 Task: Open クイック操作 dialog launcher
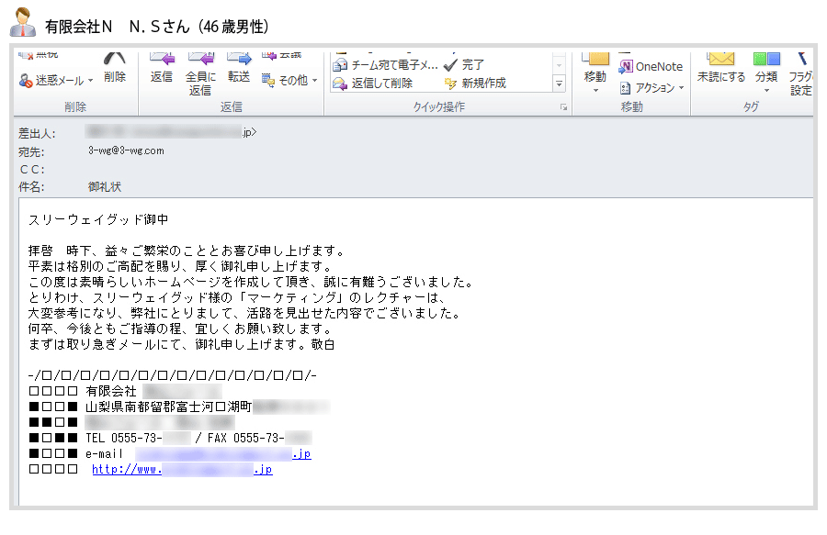point(564,107)
